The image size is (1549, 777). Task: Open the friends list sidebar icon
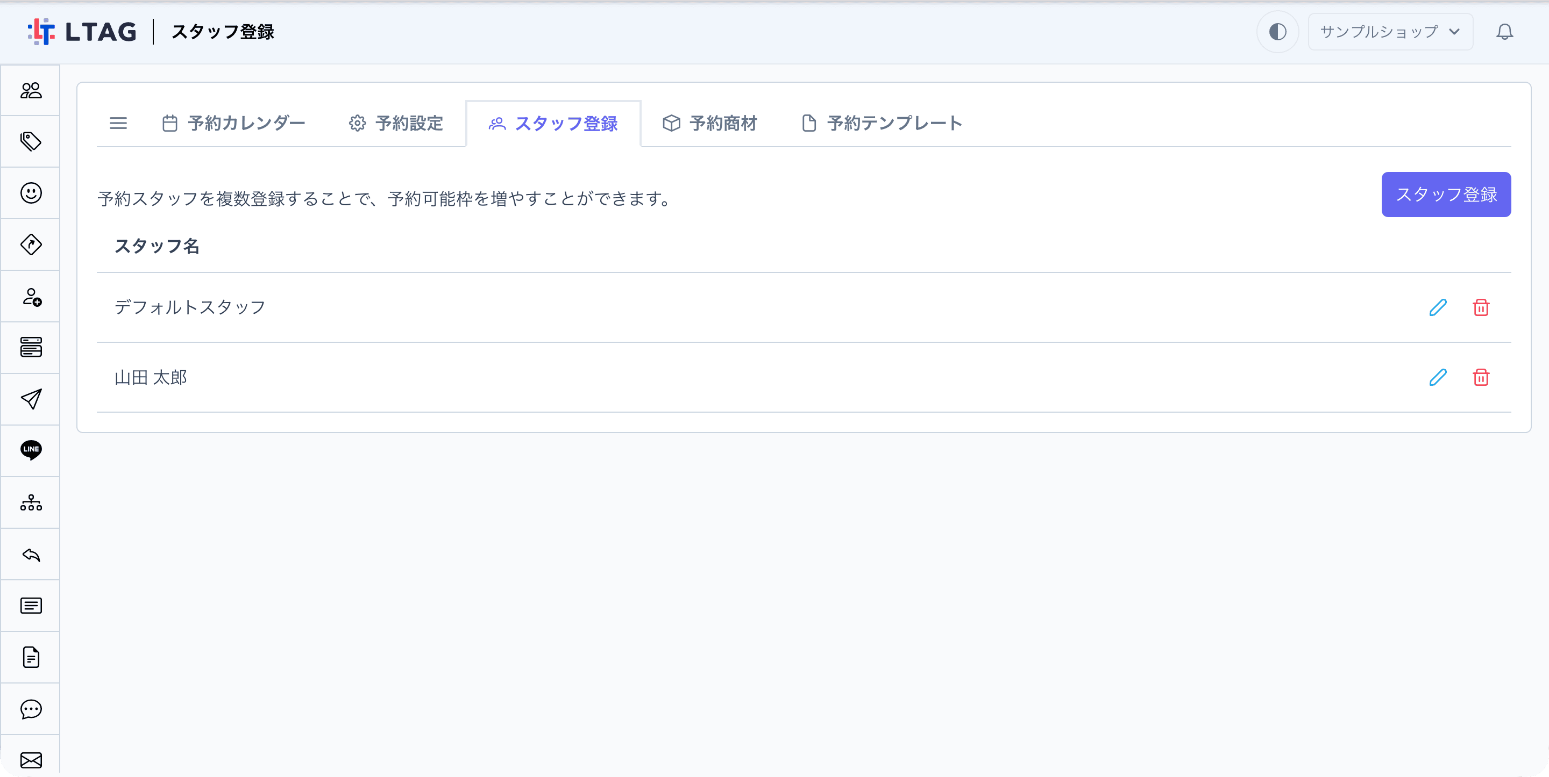coord(31,90)
